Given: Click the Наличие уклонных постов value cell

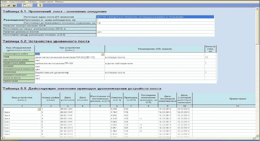Looking at the screenshot, I should click(x=155, y=32).
